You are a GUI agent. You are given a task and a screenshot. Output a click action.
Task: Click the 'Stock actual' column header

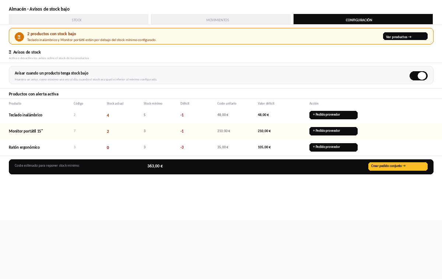(115, 104)
